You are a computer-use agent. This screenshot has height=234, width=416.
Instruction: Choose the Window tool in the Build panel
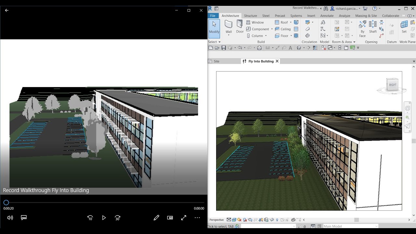pyautogui.click(x=255, y=22)
